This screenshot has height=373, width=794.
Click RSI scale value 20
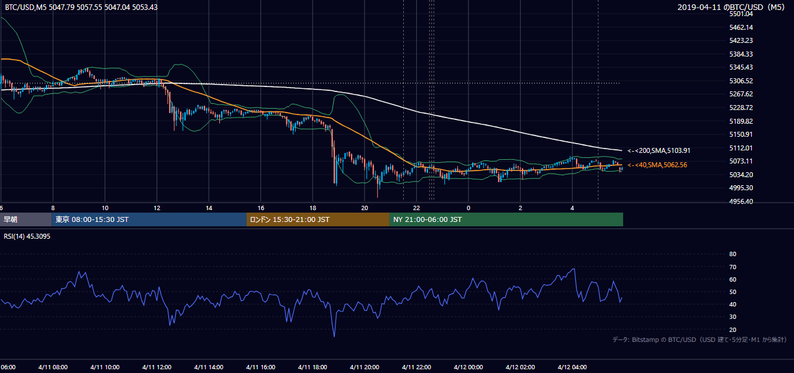coord(732,329)
